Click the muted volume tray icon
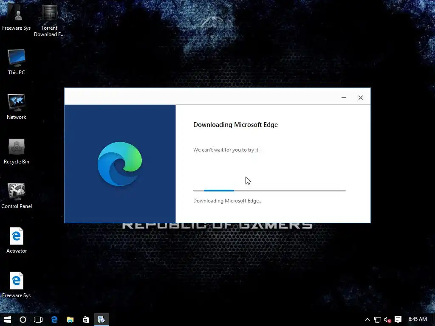This screenshot has width=435, height=326. [x=387, y=320]
